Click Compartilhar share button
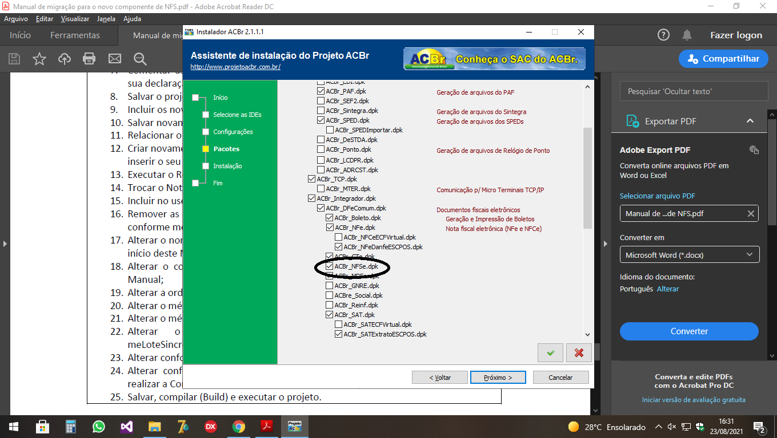Image resolution: width=777 pixels, height=438 pixels. coord(724,59)
